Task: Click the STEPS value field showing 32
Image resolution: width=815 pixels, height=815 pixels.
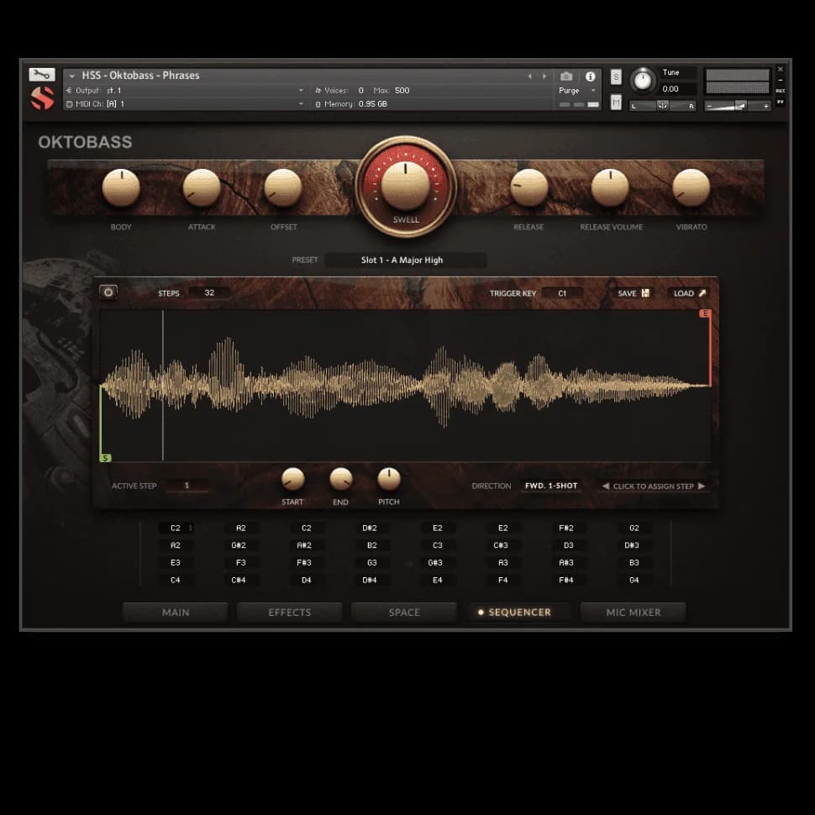Action: (208, 292)
